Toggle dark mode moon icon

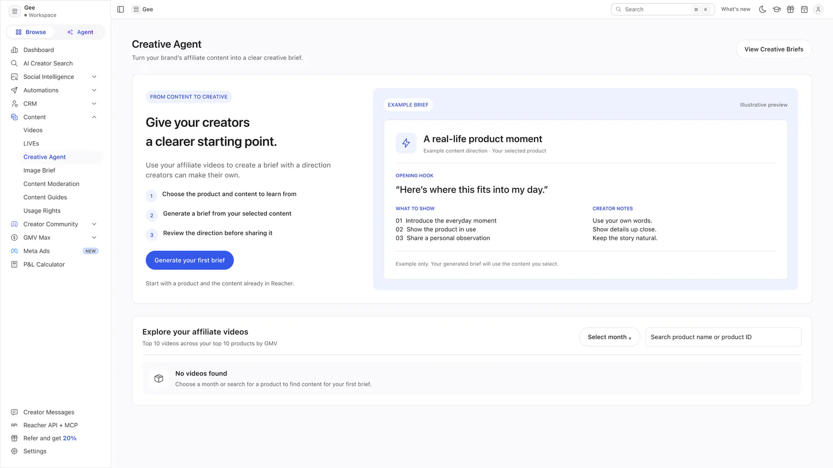(x=763, y=9)
